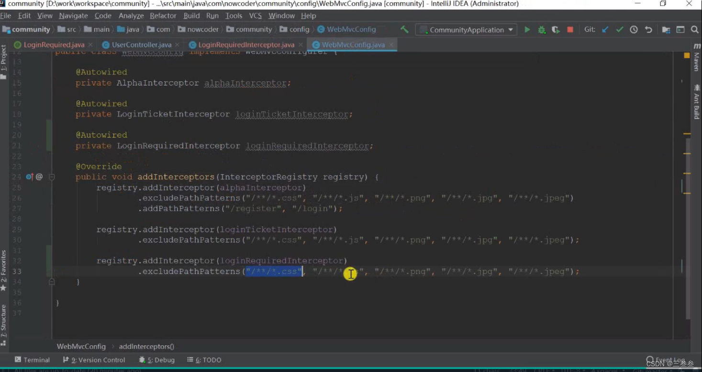
Task: Click the red Stop process icon
Action: point(569,29)
